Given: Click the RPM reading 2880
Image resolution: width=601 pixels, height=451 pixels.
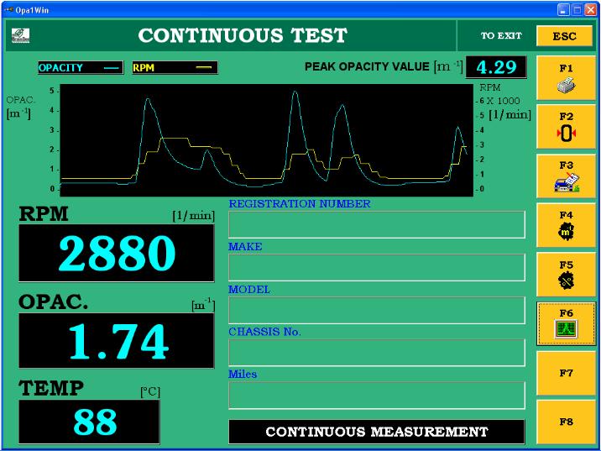Looking at the screenshot, I should tap(117, 253).
